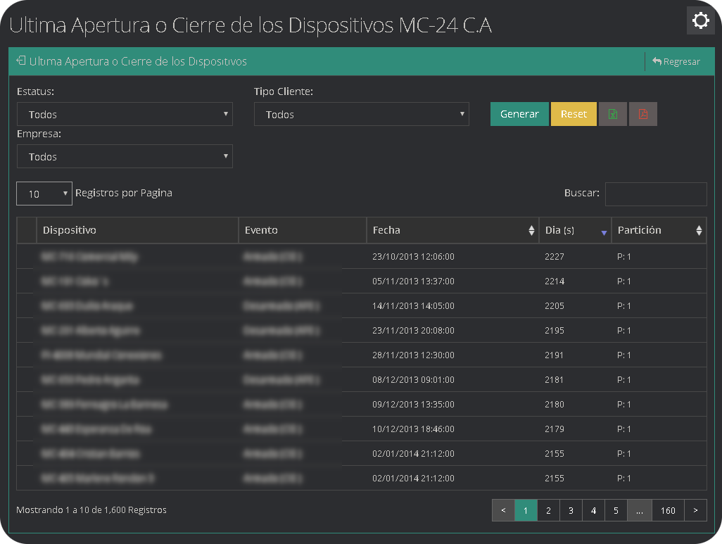Open the Empresa dropdown
The image size is (722, 544).
pyautogui.click(x=125, y=156)
